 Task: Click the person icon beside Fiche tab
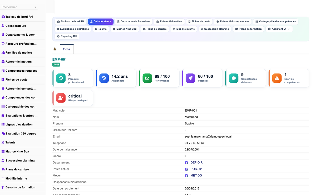point(55,49)
